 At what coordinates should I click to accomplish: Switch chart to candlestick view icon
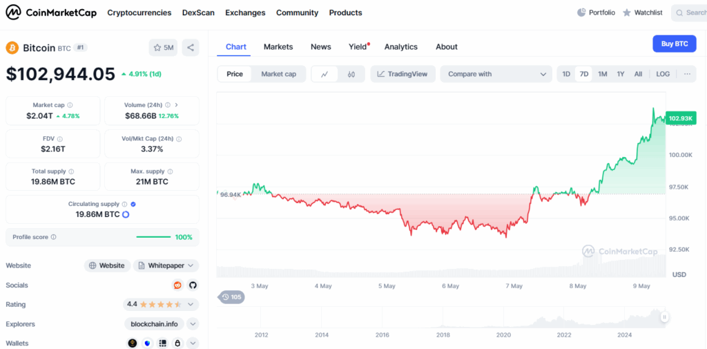click(351, 74)
